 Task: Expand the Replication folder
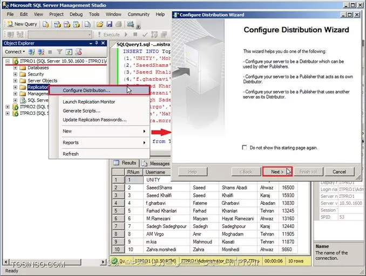pos(15,87)
